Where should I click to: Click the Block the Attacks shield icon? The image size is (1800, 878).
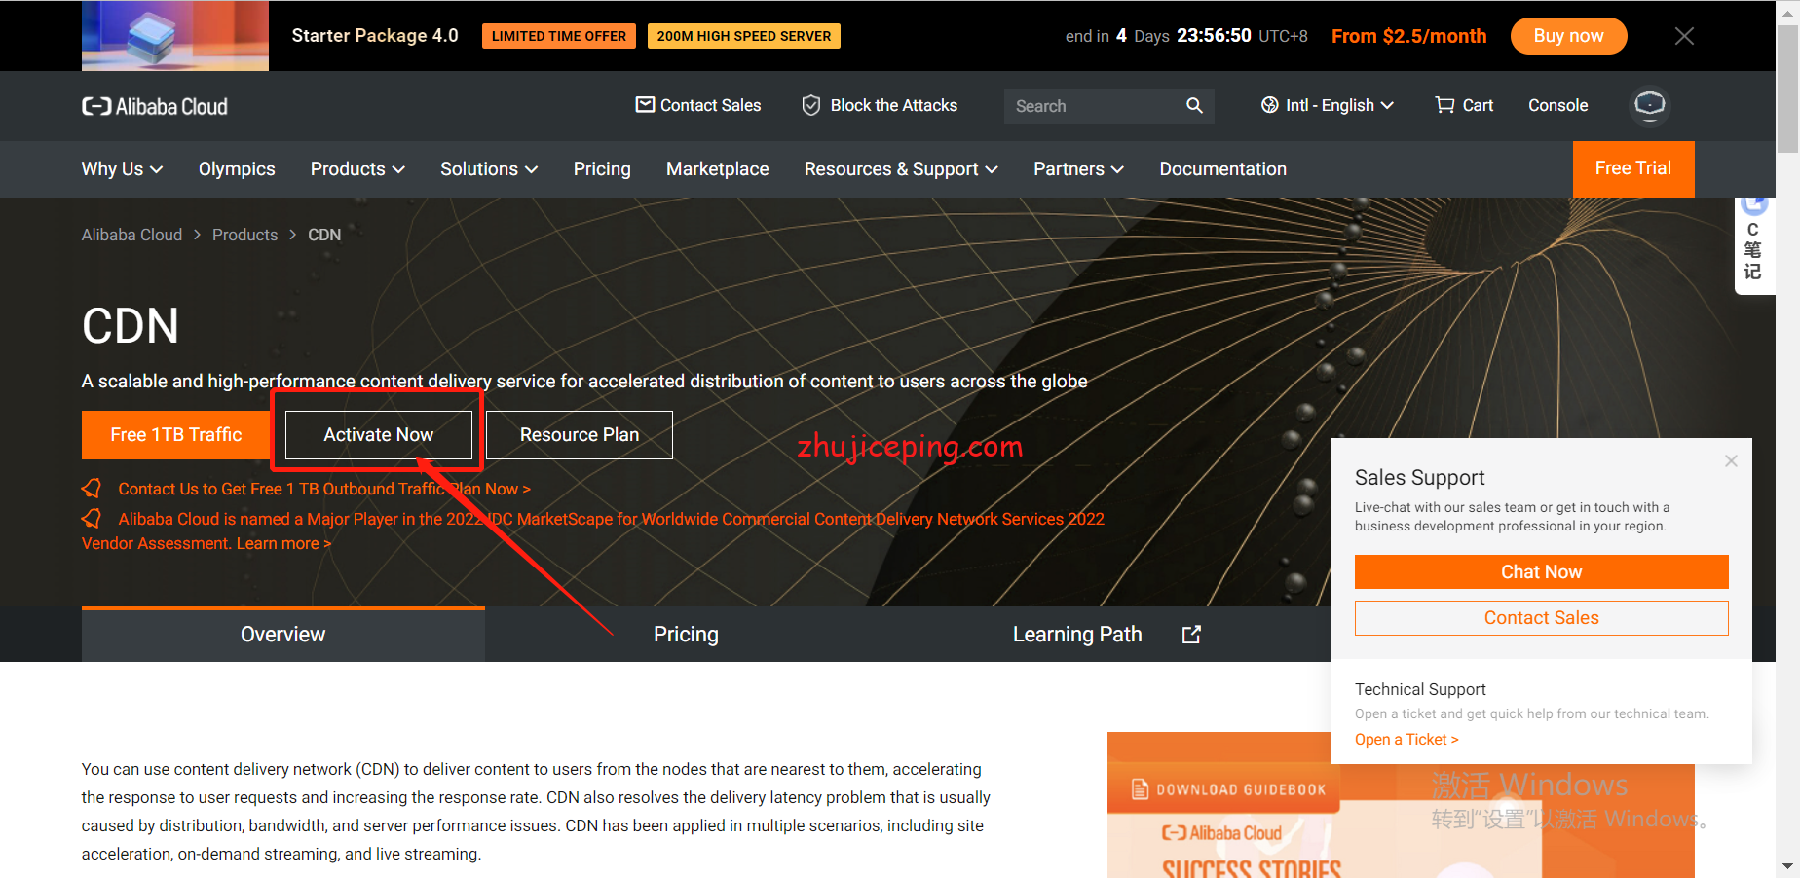810,105
